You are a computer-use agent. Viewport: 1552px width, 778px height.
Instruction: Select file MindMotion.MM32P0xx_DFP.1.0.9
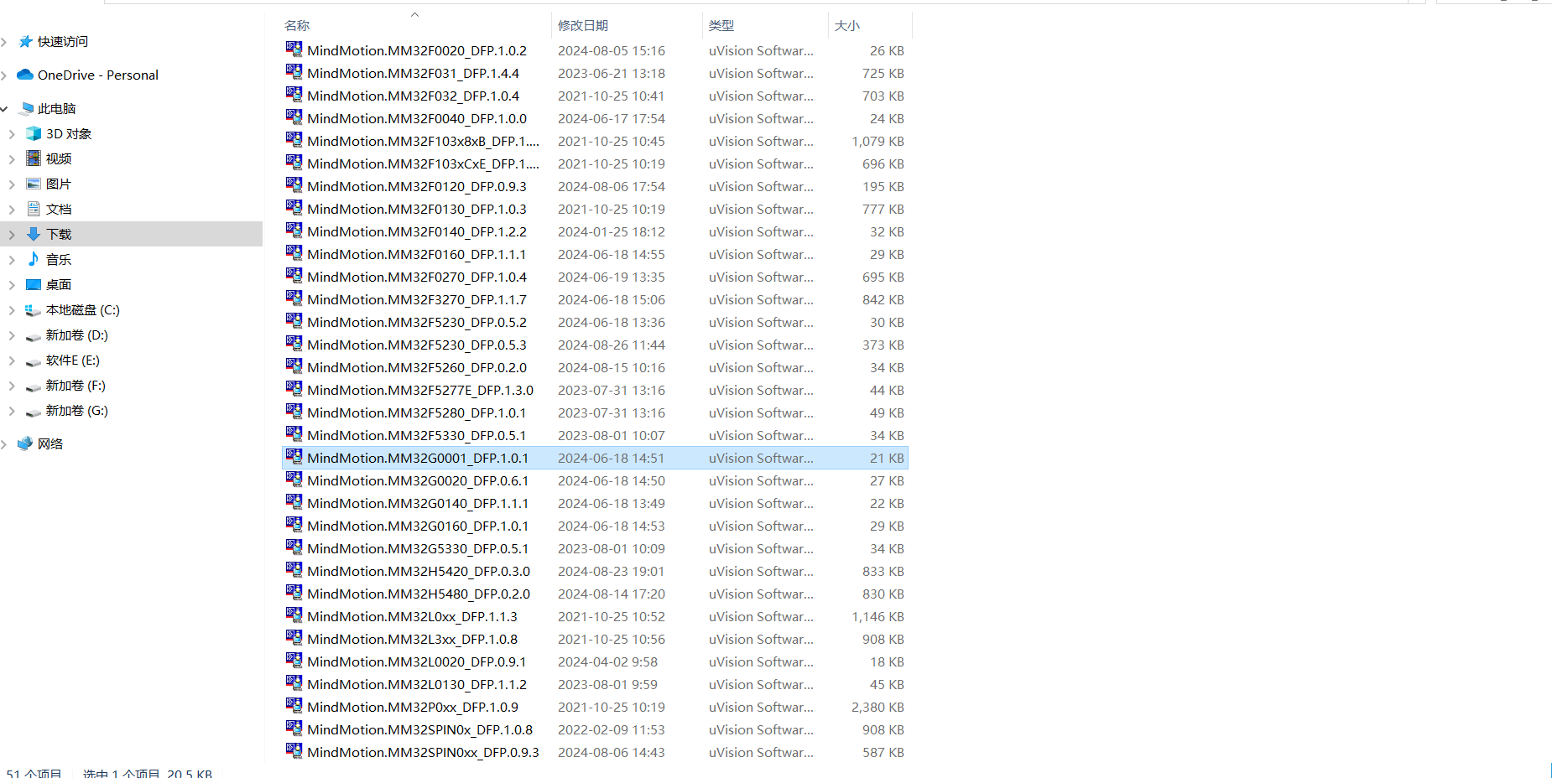413,708
